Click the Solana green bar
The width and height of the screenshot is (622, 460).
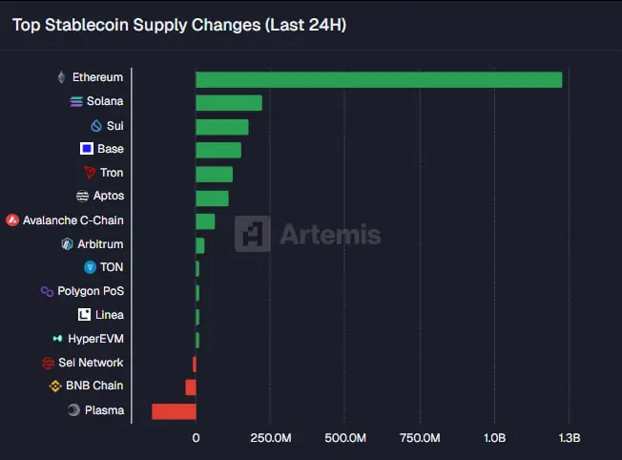tap(228, 102)
